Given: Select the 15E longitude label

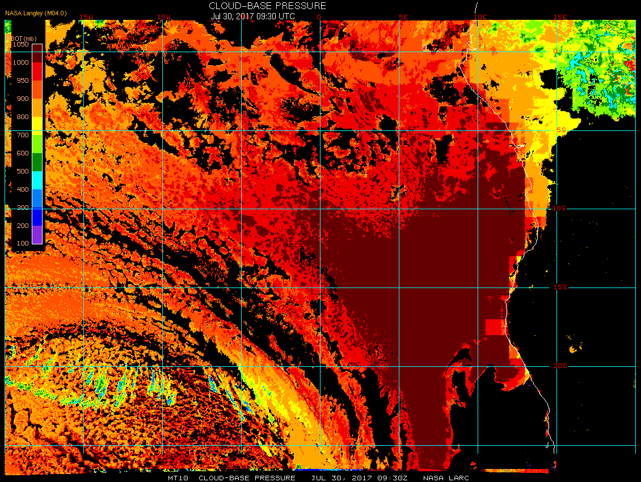Looking at the screenshot, I should pyautogui.click(x=560, y=17).
